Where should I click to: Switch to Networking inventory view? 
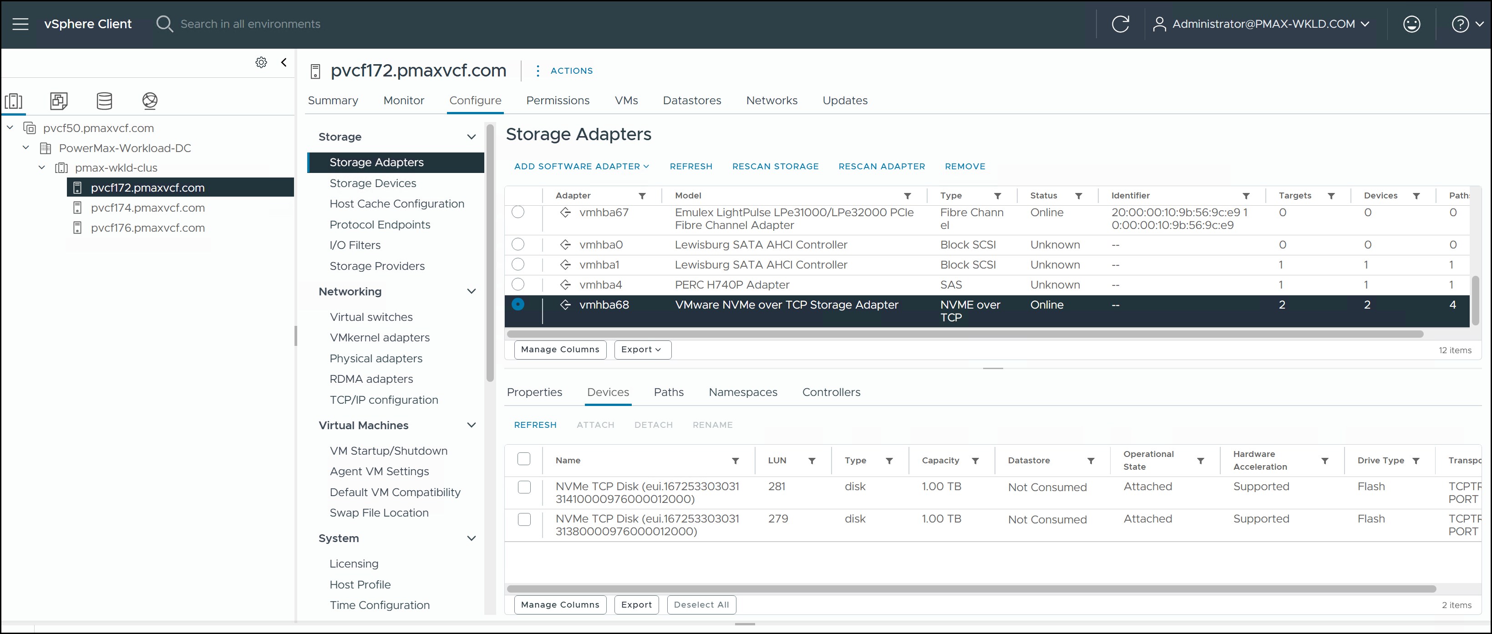[x=150, y=101]
